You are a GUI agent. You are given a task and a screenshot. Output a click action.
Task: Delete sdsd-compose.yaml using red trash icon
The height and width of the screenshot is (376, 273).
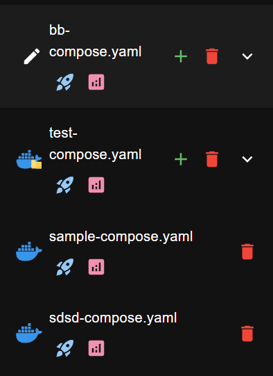(247, 334)
